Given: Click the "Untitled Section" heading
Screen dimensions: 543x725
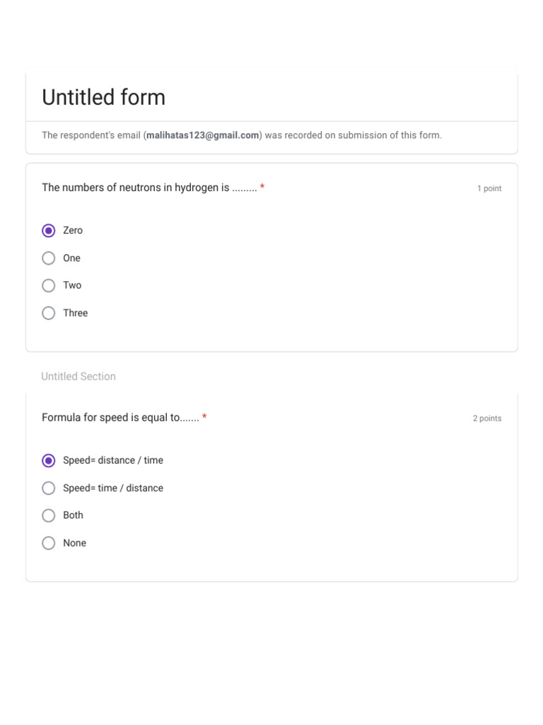Looking at the screenshot, I should [x=78, y=377].
